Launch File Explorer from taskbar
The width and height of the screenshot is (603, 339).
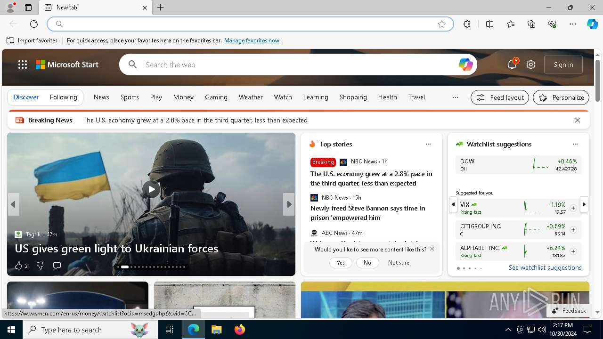point(216,330)
